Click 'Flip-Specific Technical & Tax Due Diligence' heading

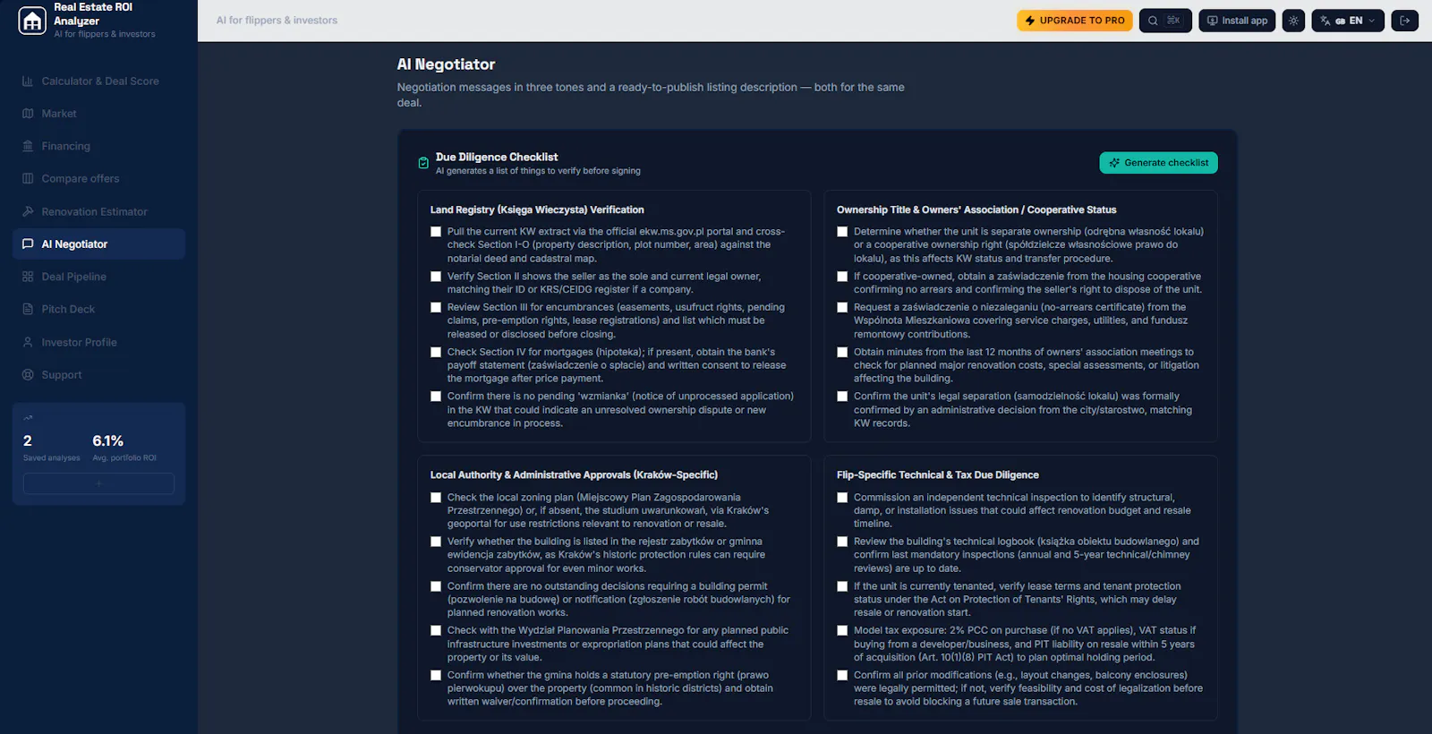[x=938, y=475]
